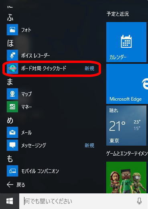This screenshot has height=209, width=148.
Task: Open the マップ app icon
Action: click(x=12, y=94)
